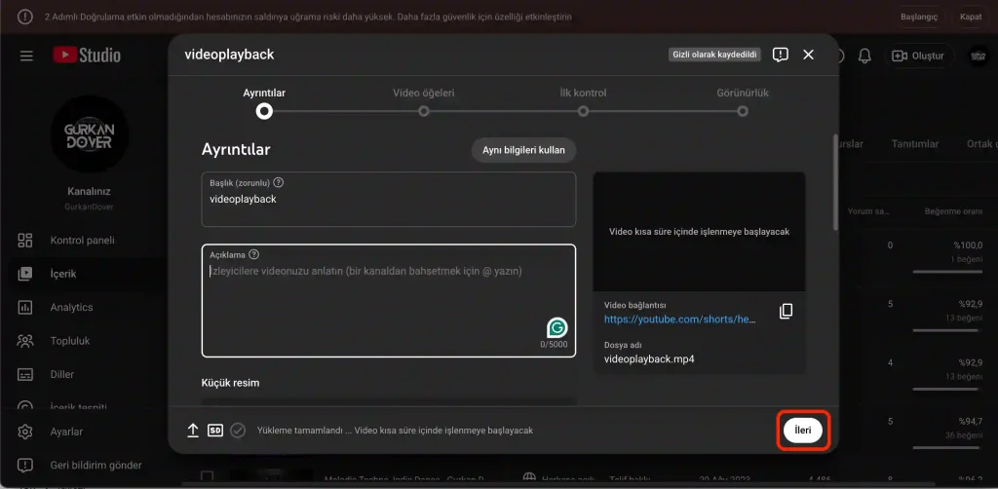The height and width of the screenshot is (489, 998).
Task: Open Kontrol paneli in sidebar
Action: [83, 241]
